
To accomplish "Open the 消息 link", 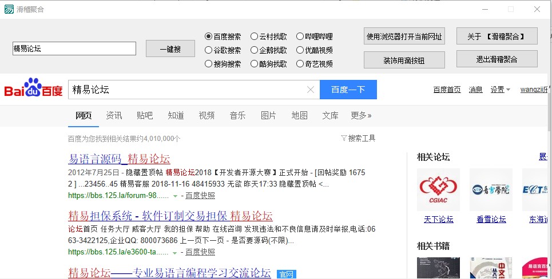I will click(x=475, y=90).
